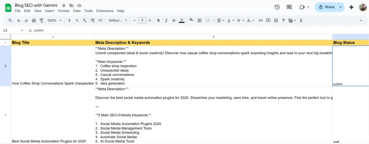This screenshot has height=144, width=369.
Task: Click the Gemini sparkle icon
Action: point(351,7)
